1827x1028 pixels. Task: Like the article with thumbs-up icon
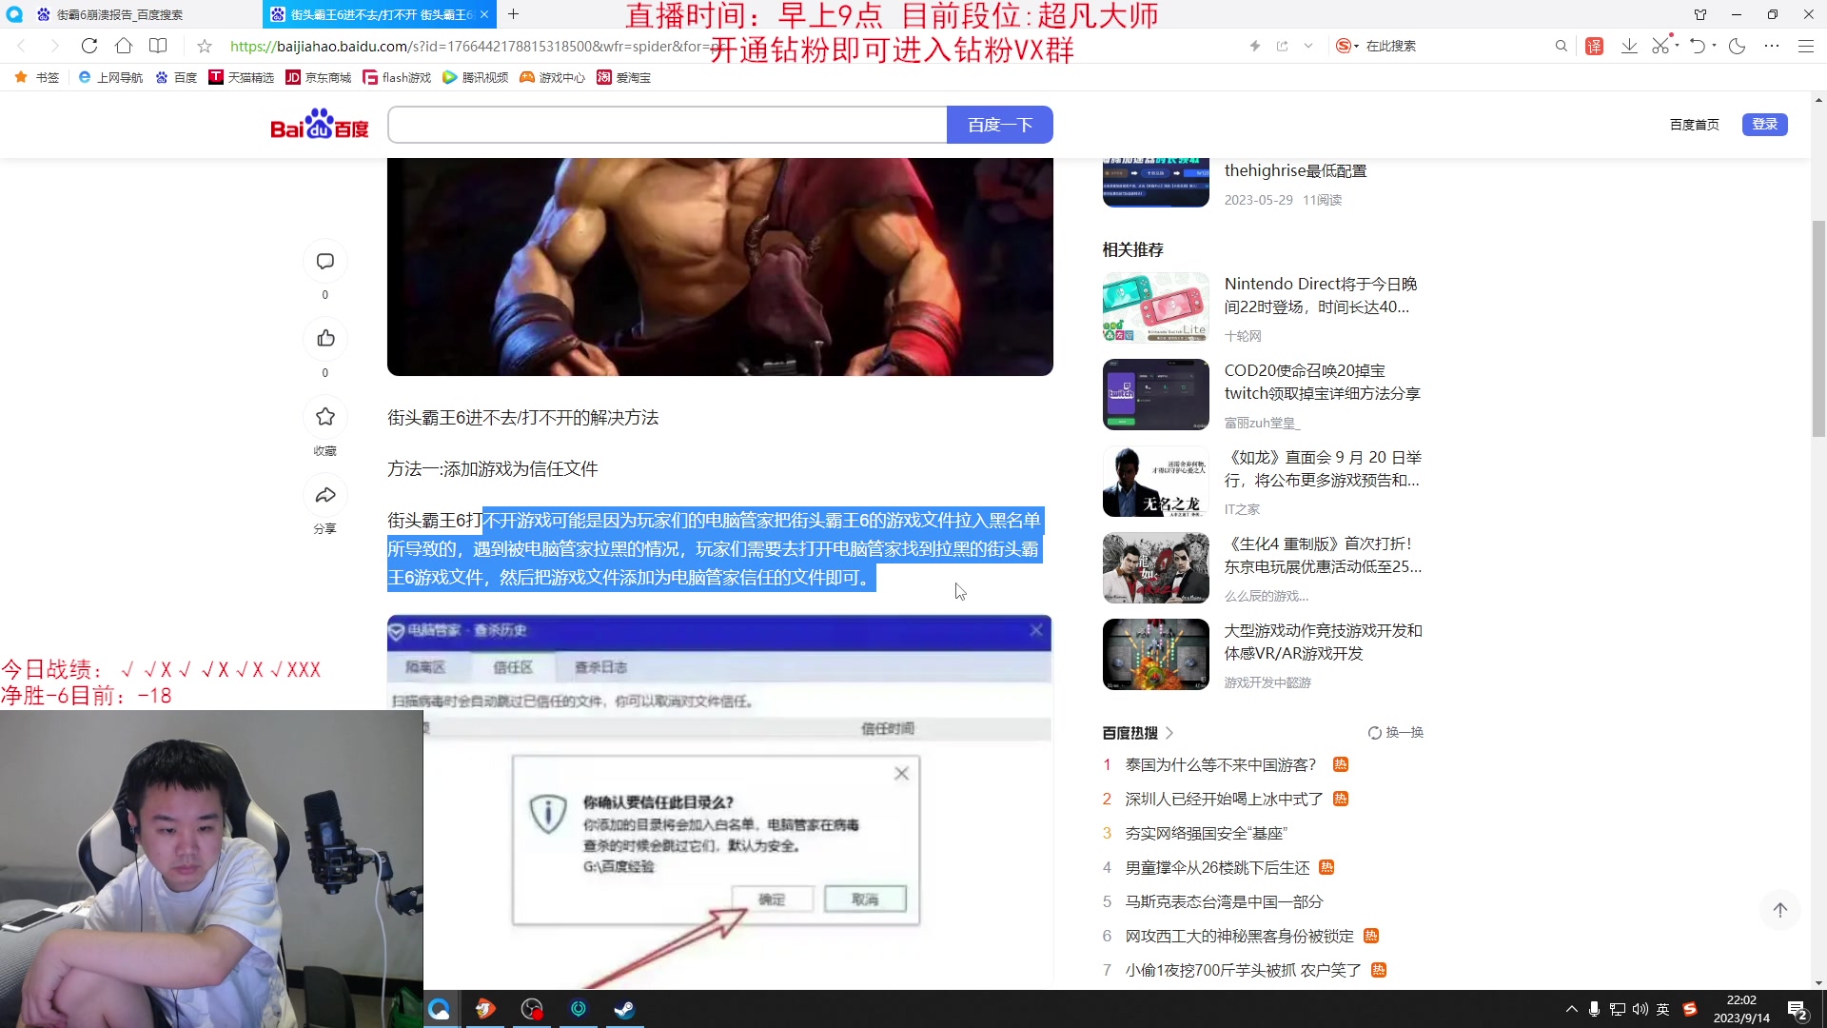coord(325,338)
